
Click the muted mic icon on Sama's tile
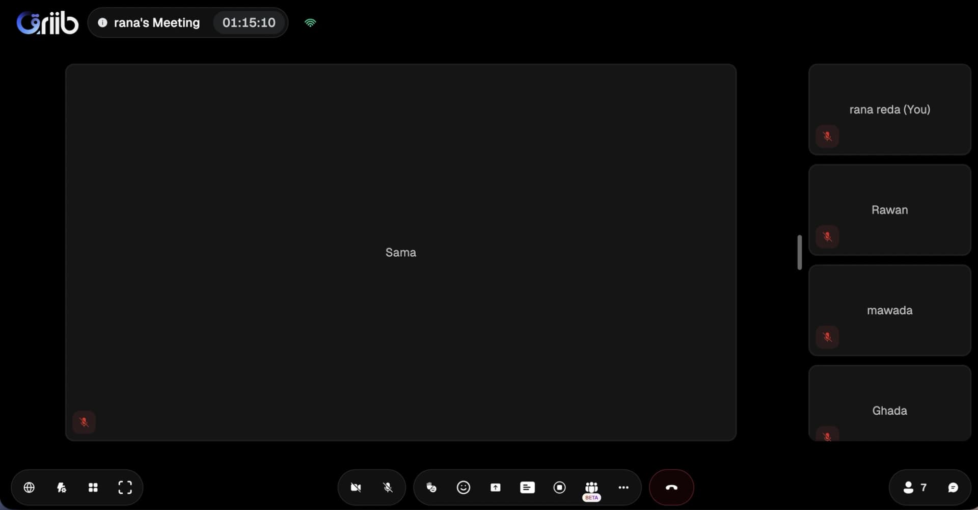(84, 422)
